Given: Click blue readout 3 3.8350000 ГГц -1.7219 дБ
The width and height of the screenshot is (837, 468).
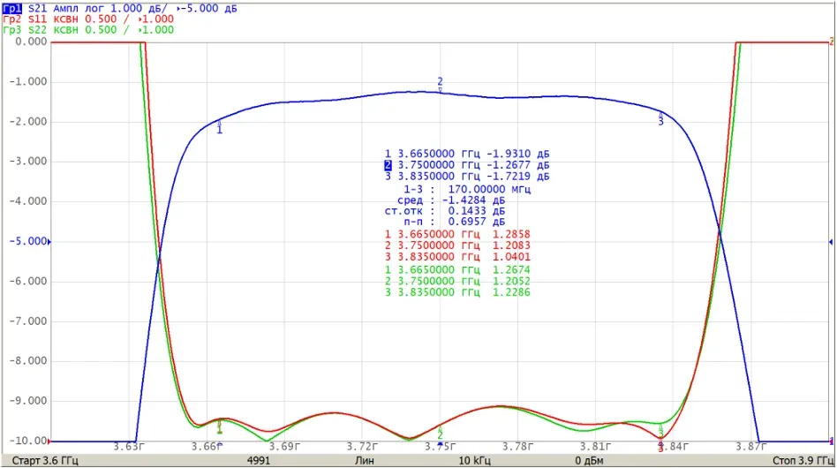Looking at the screenshot, I should 467,177.
